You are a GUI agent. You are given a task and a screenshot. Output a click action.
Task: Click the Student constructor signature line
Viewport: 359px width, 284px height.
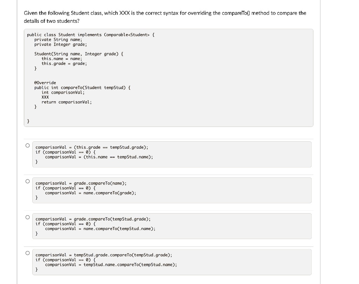click(x=79, y=54)
